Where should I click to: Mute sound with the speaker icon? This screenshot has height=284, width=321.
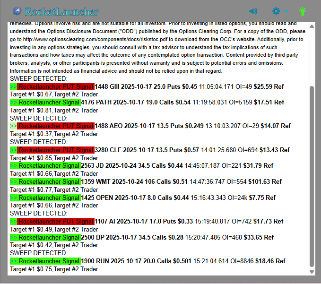(x=253, y=11)
